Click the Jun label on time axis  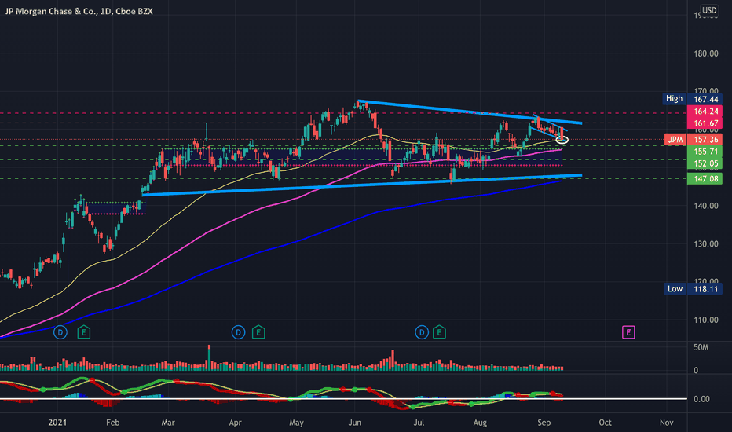coord(355,423)
